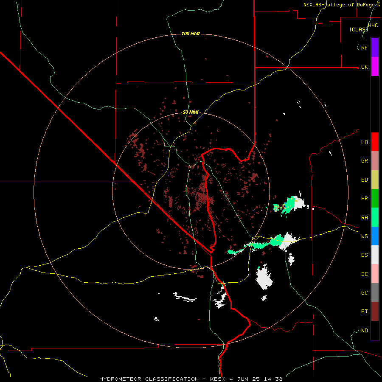Click the "BD" legend label
This screenshot has height=382, width=382.
tap(364, 180)
